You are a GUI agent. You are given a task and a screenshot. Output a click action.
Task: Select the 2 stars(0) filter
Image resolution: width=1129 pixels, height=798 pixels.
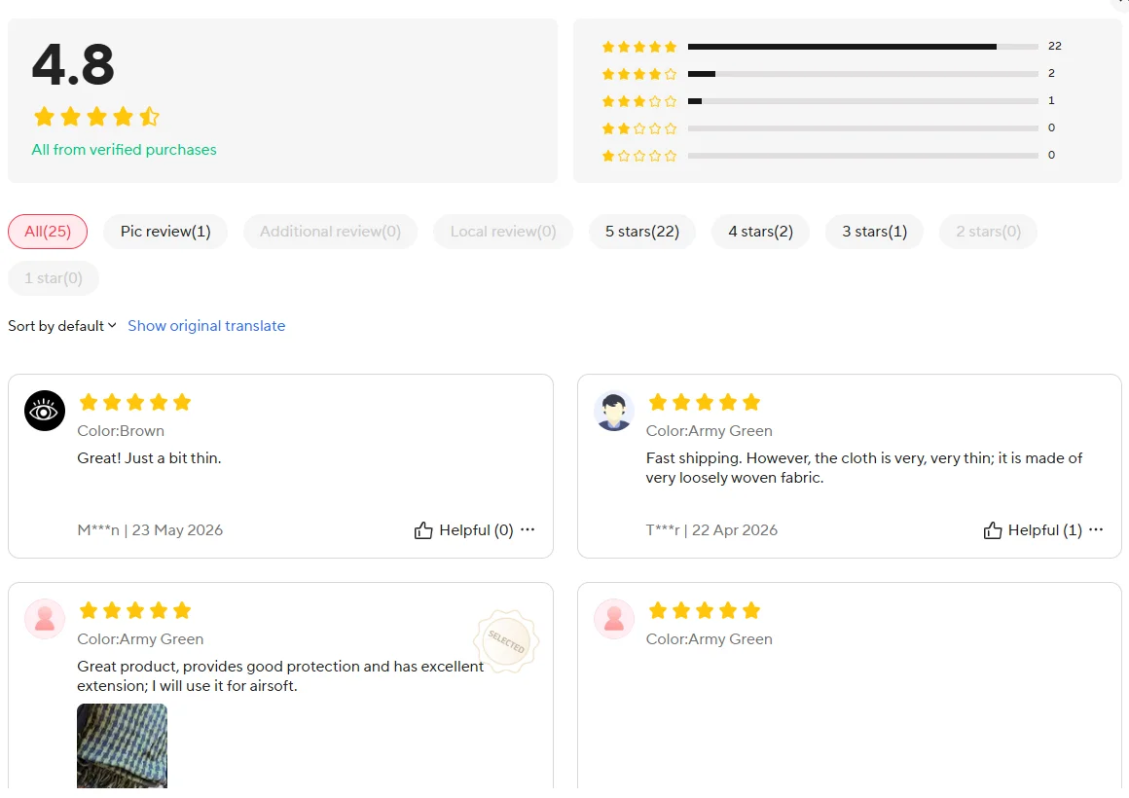point(989,232)
